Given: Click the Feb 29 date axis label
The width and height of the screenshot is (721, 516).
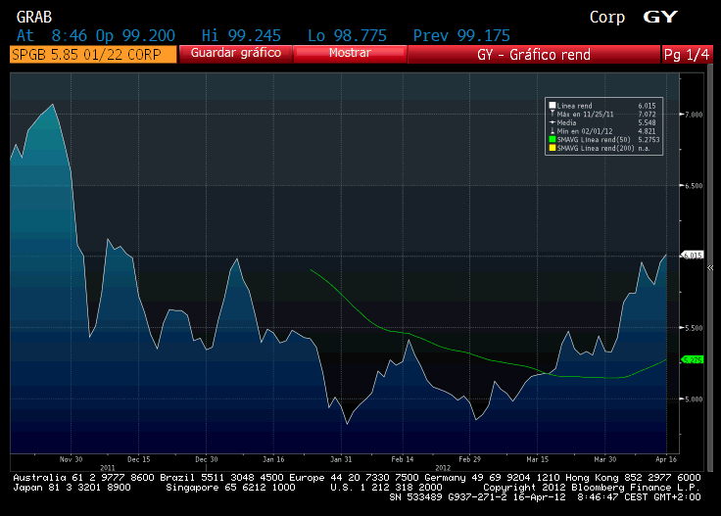Looking at the screenshot, I should tap(469, 459).
